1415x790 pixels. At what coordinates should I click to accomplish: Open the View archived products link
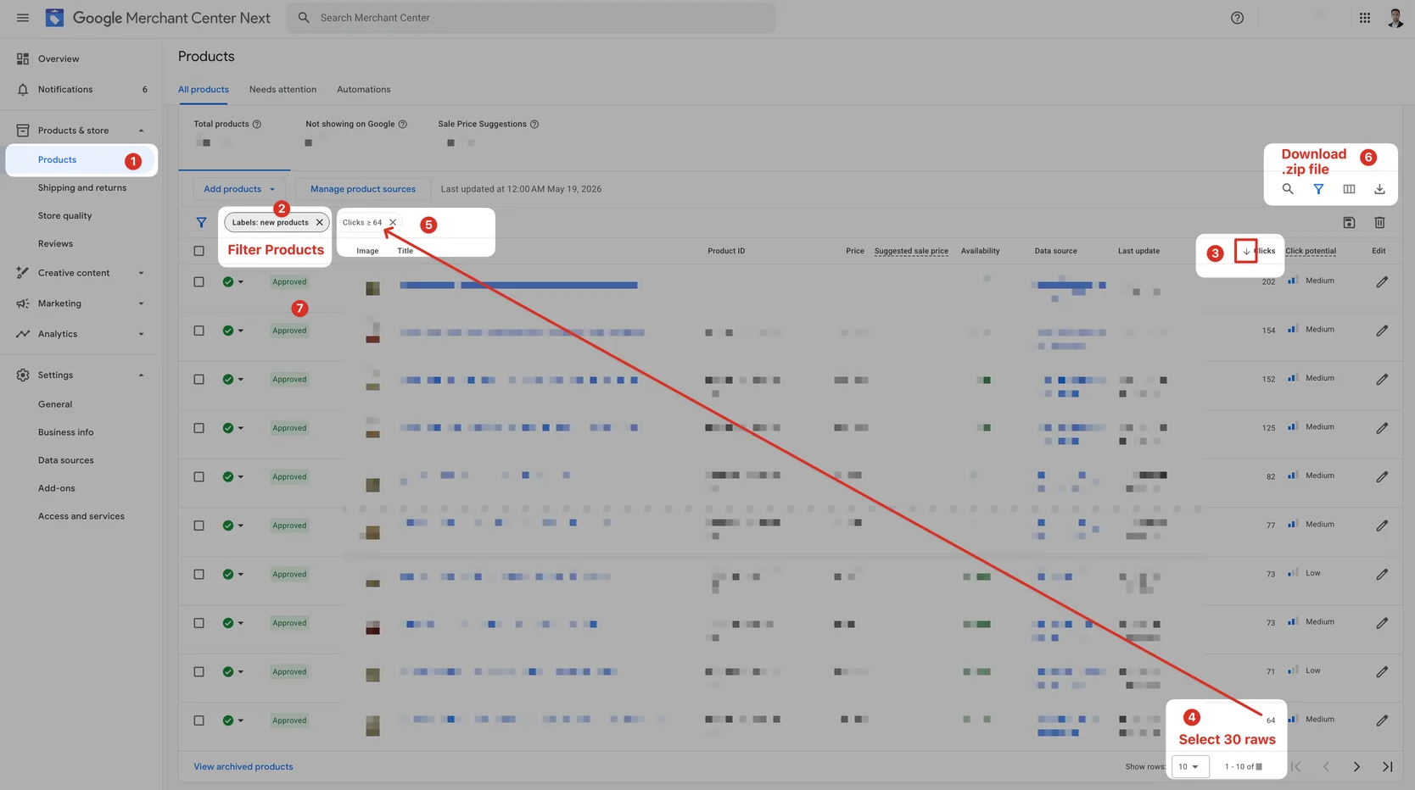[x=243, y=766]
